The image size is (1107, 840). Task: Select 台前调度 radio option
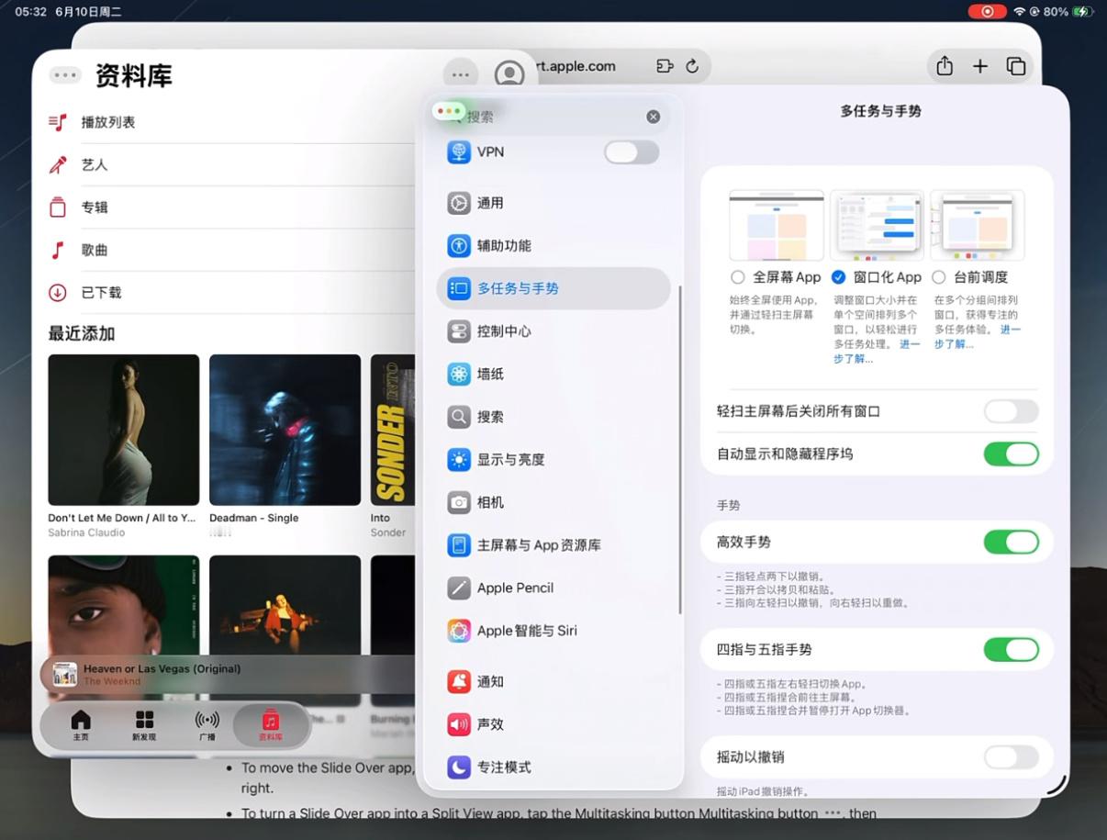coord(938,277)
